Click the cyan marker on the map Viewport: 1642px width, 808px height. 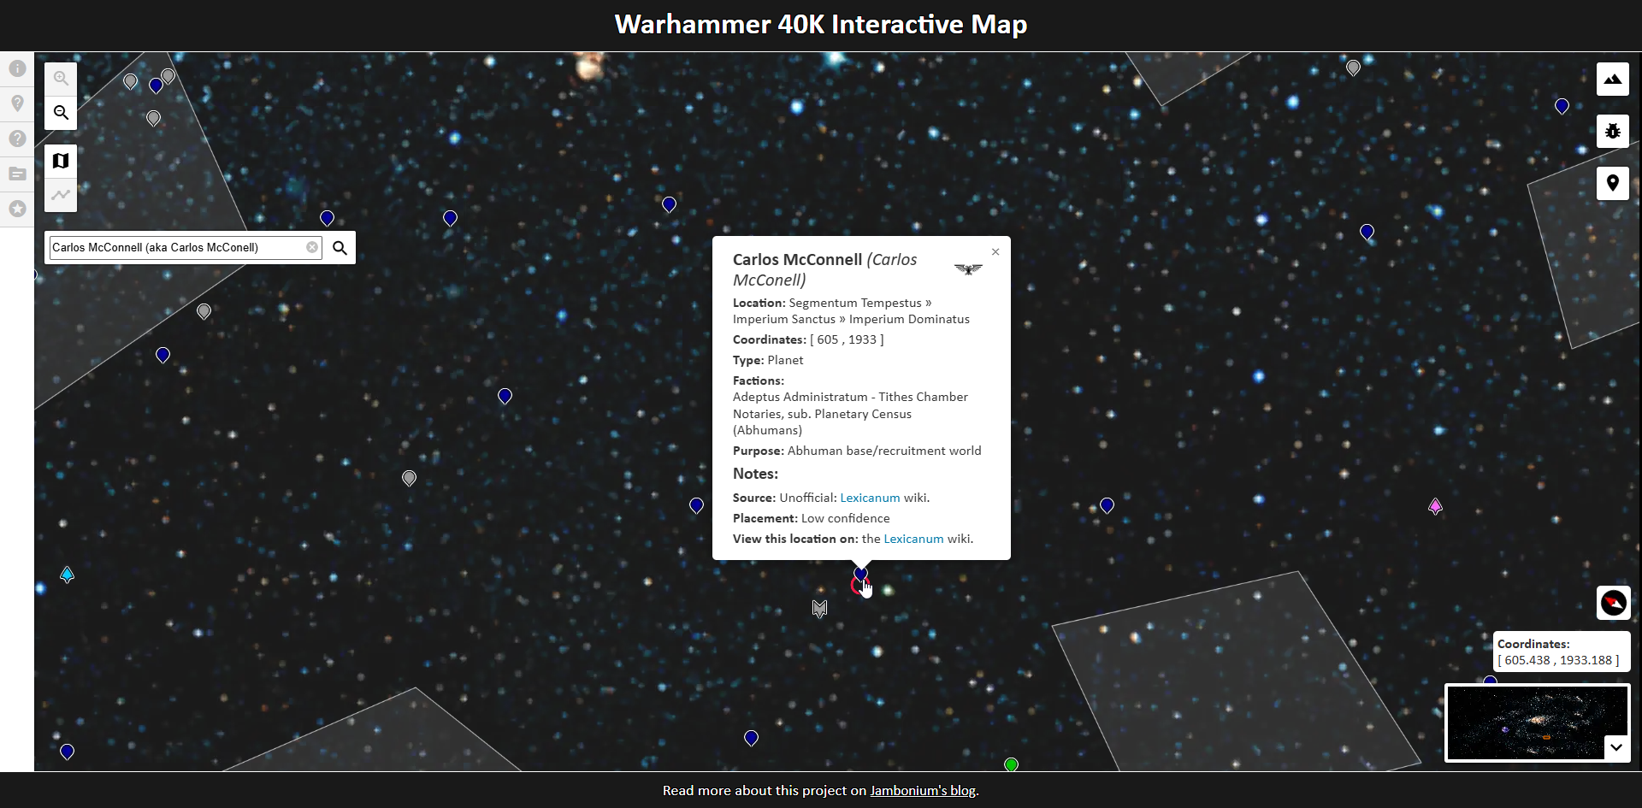click(67, 575)
